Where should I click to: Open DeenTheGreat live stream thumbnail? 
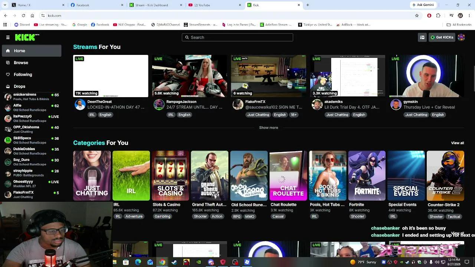click(x=111, y=76)
